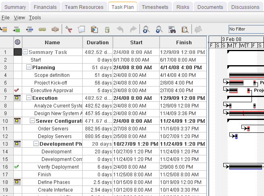Collapse the Development Phase group
Viewport: 264px width, 196px height.
pyautogui.click(x=36, y=144)
